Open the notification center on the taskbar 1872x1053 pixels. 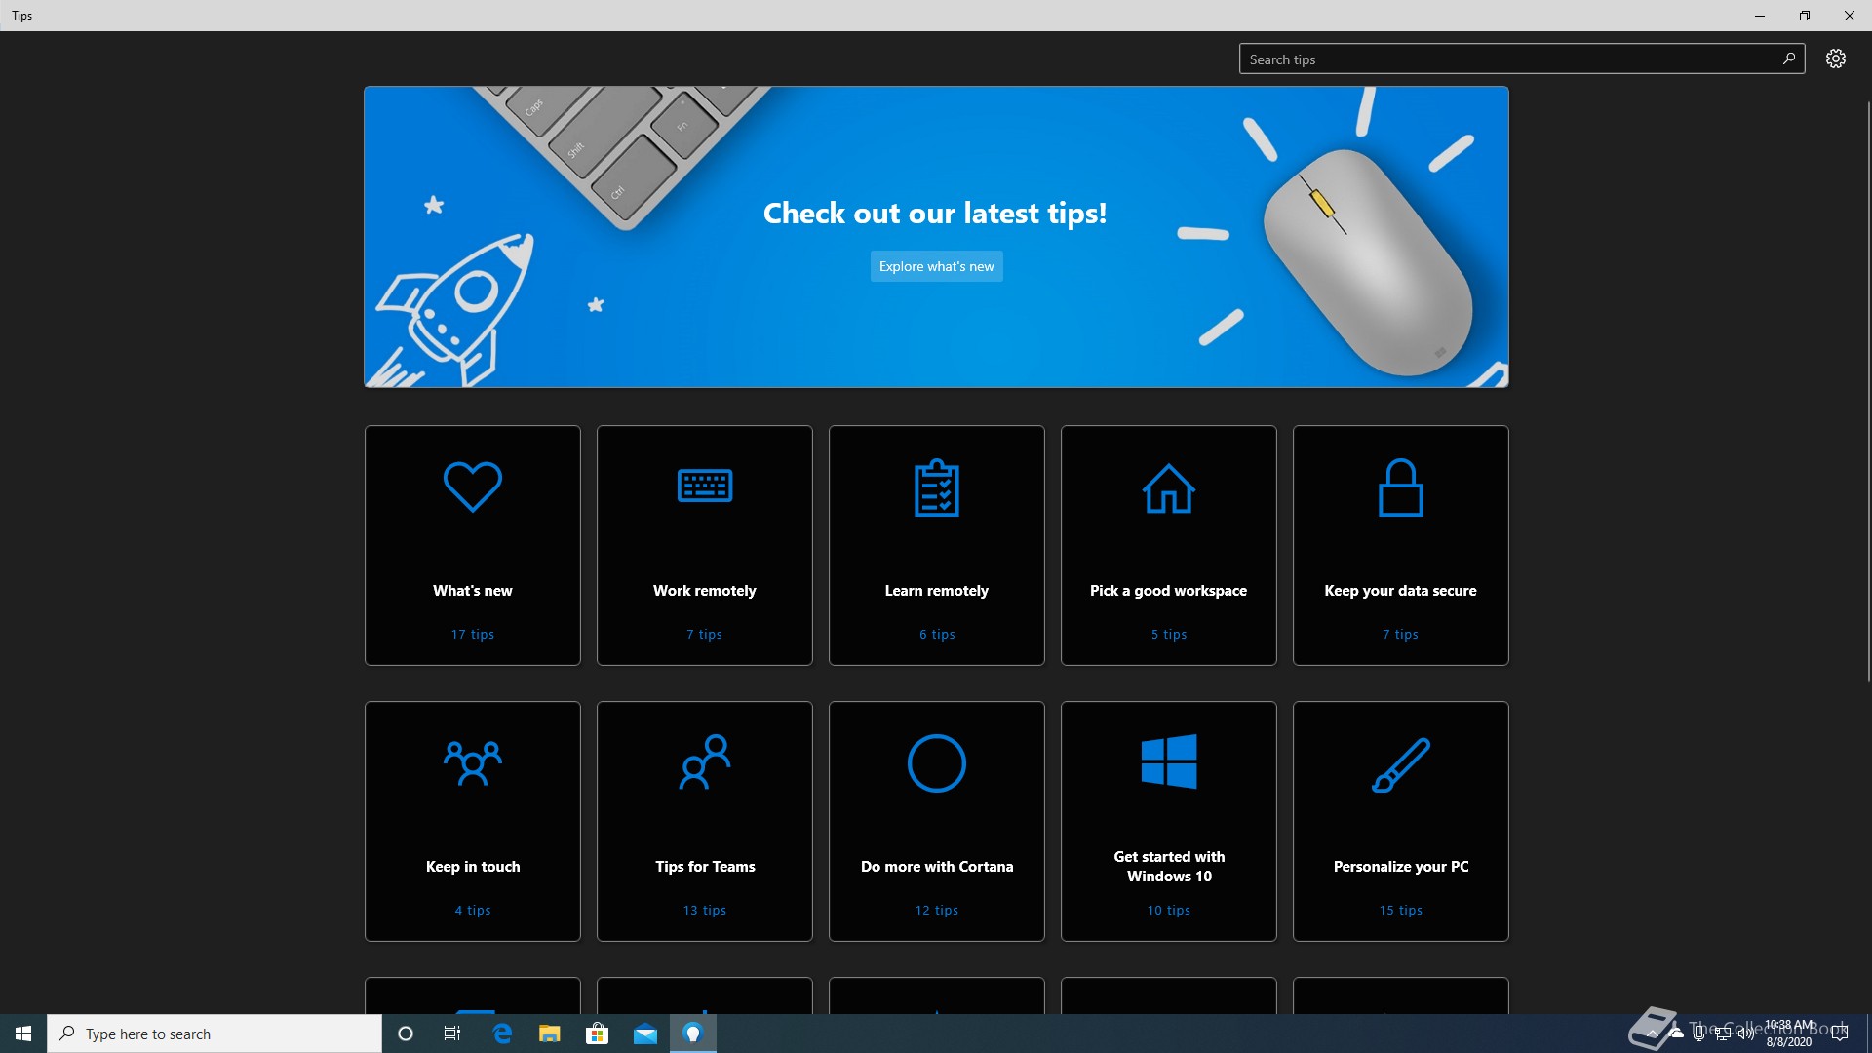1840,1033
